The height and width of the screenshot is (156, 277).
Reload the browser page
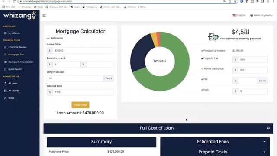coord(14,1)
